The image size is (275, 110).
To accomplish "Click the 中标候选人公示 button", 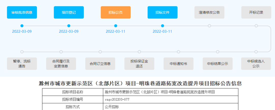I will pyautogui.click(x=256, y=64).
